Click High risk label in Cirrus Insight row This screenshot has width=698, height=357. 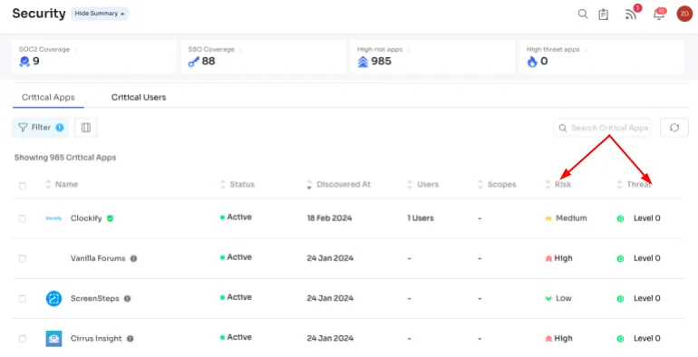click(563, 339)
